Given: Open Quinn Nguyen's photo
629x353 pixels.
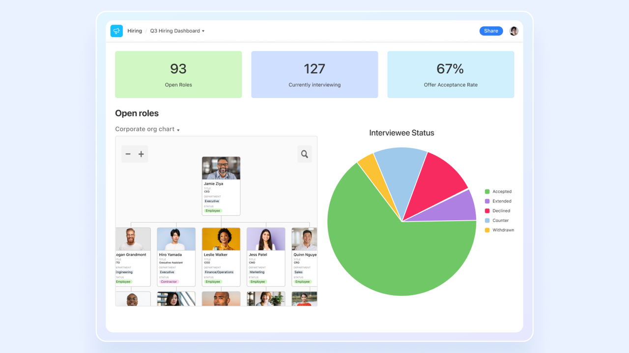Looking at the screenshot, I should tap(304, 239).
